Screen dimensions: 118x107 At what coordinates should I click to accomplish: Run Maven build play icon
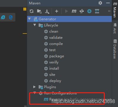(x=66, y=11)
